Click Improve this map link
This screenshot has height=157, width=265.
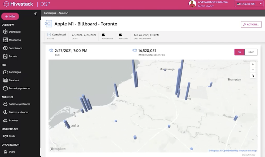(x=248, y=151)
